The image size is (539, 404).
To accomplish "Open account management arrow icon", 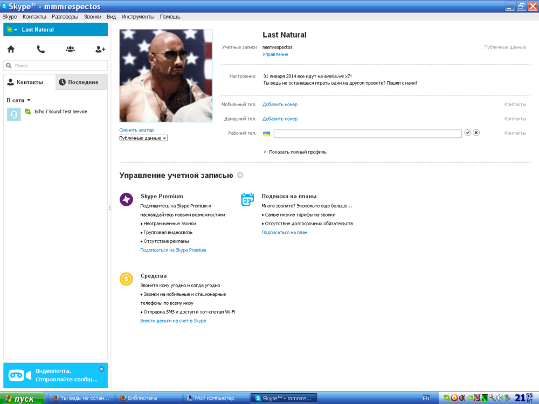I will pyautogui.click(x=240, y=175).
